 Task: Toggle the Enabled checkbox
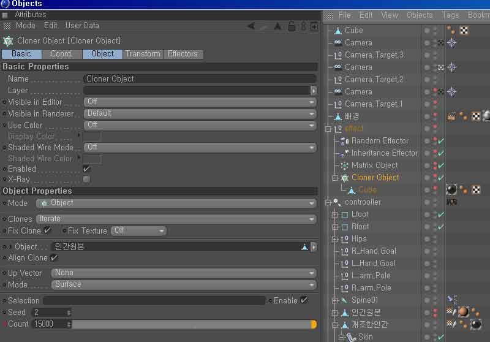(x=86, y=169)
